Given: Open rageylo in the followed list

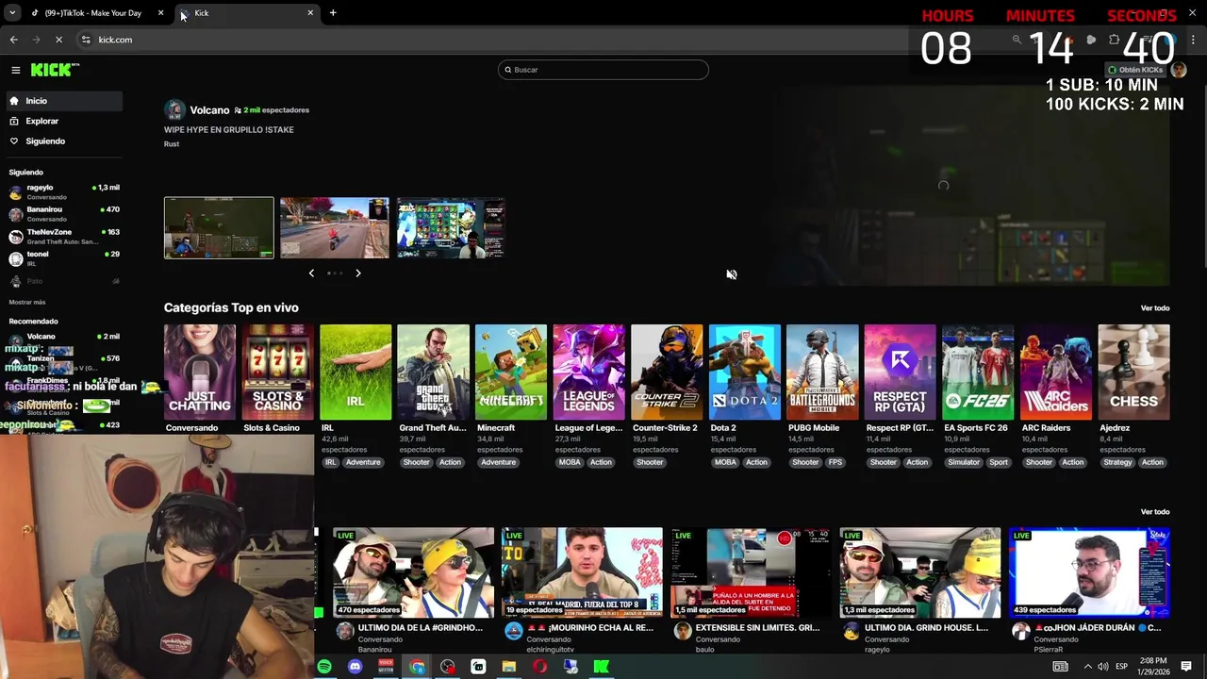Looking at the screenshot, I should point(63,192).
